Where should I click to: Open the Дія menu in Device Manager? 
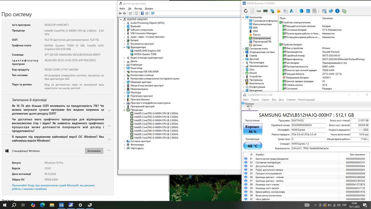129,9
